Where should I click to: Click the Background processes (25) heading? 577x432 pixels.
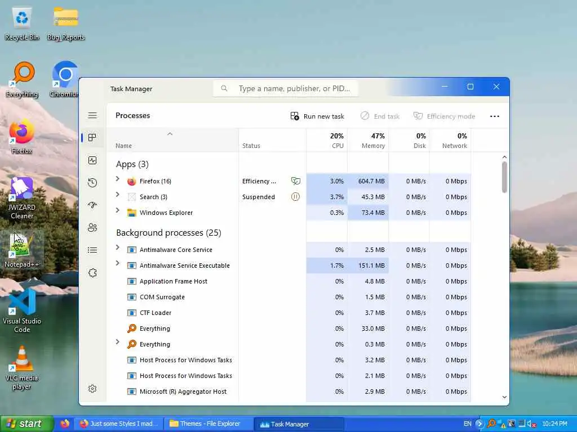[x=168, y=233]
